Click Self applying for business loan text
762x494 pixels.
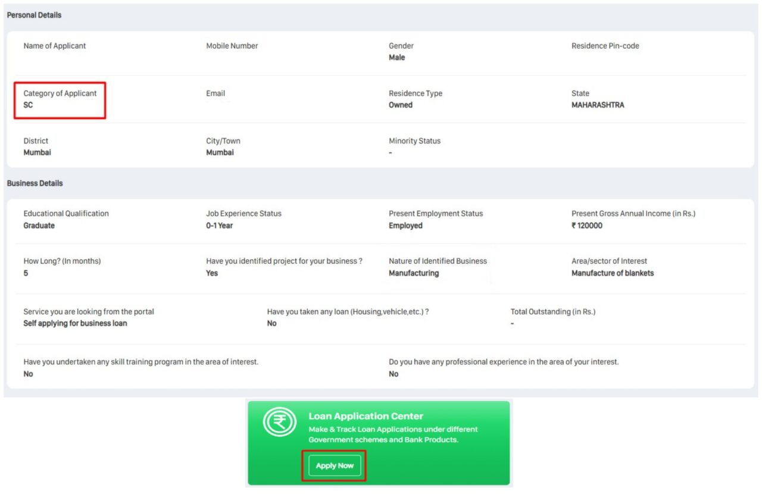75,324
